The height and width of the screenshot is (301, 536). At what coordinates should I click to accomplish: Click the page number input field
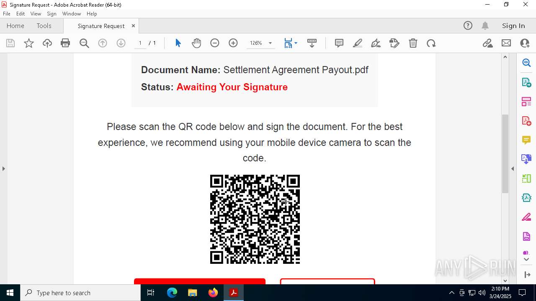pos(140,43)
